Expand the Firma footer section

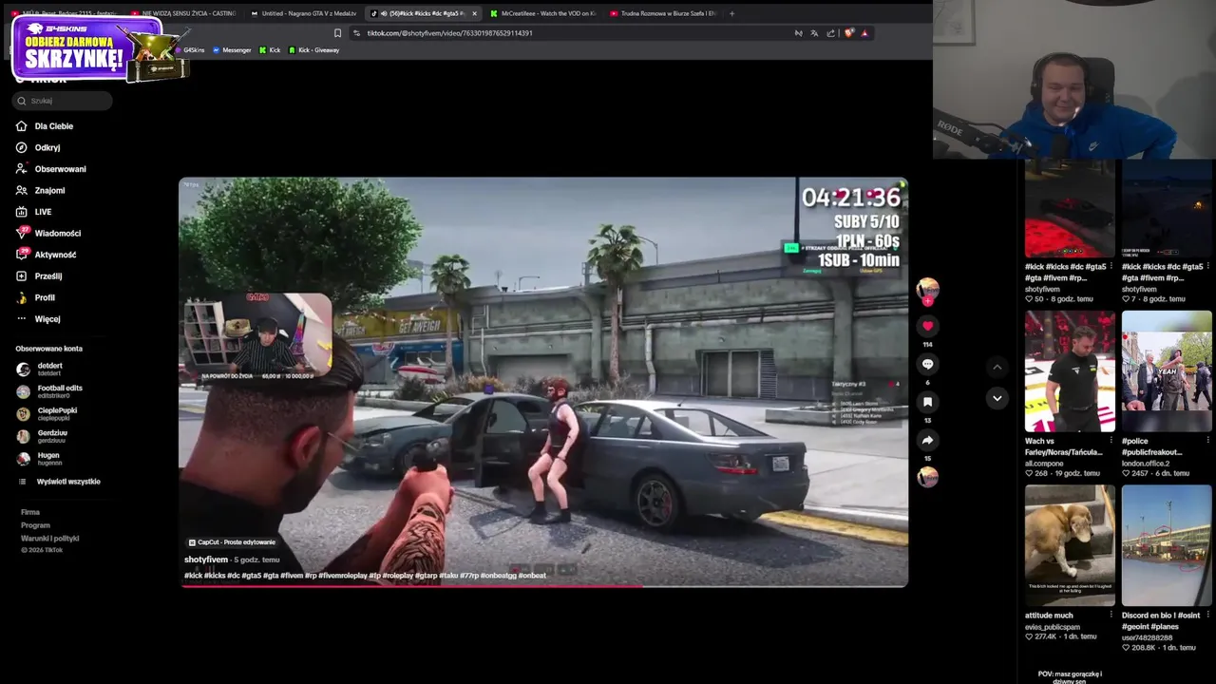pyautogui.click(x=30, y=512)
